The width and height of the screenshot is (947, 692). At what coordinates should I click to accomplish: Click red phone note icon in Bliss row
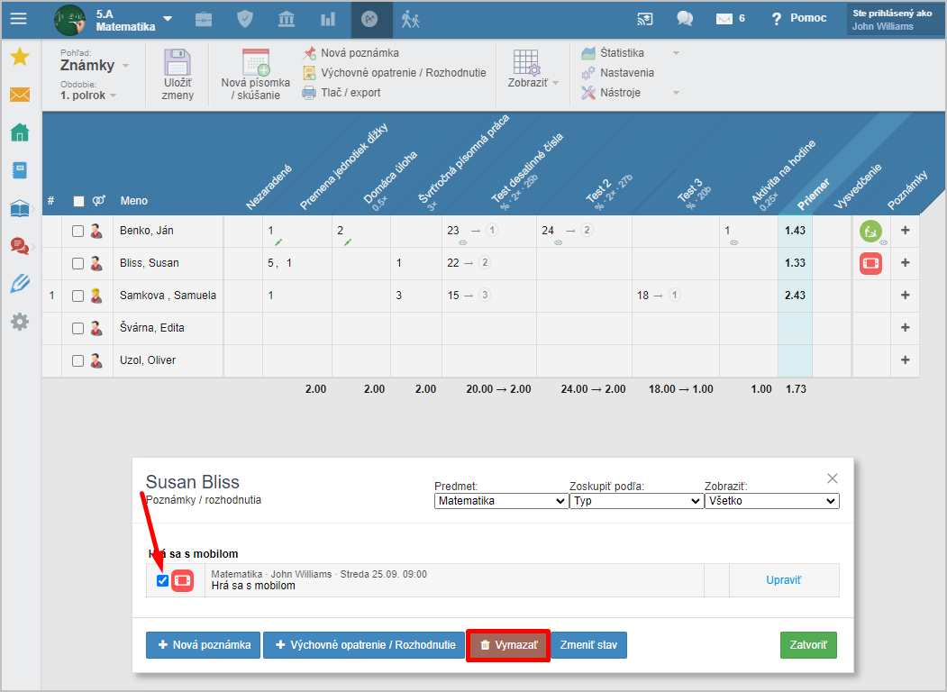click(x=870, y=263)
